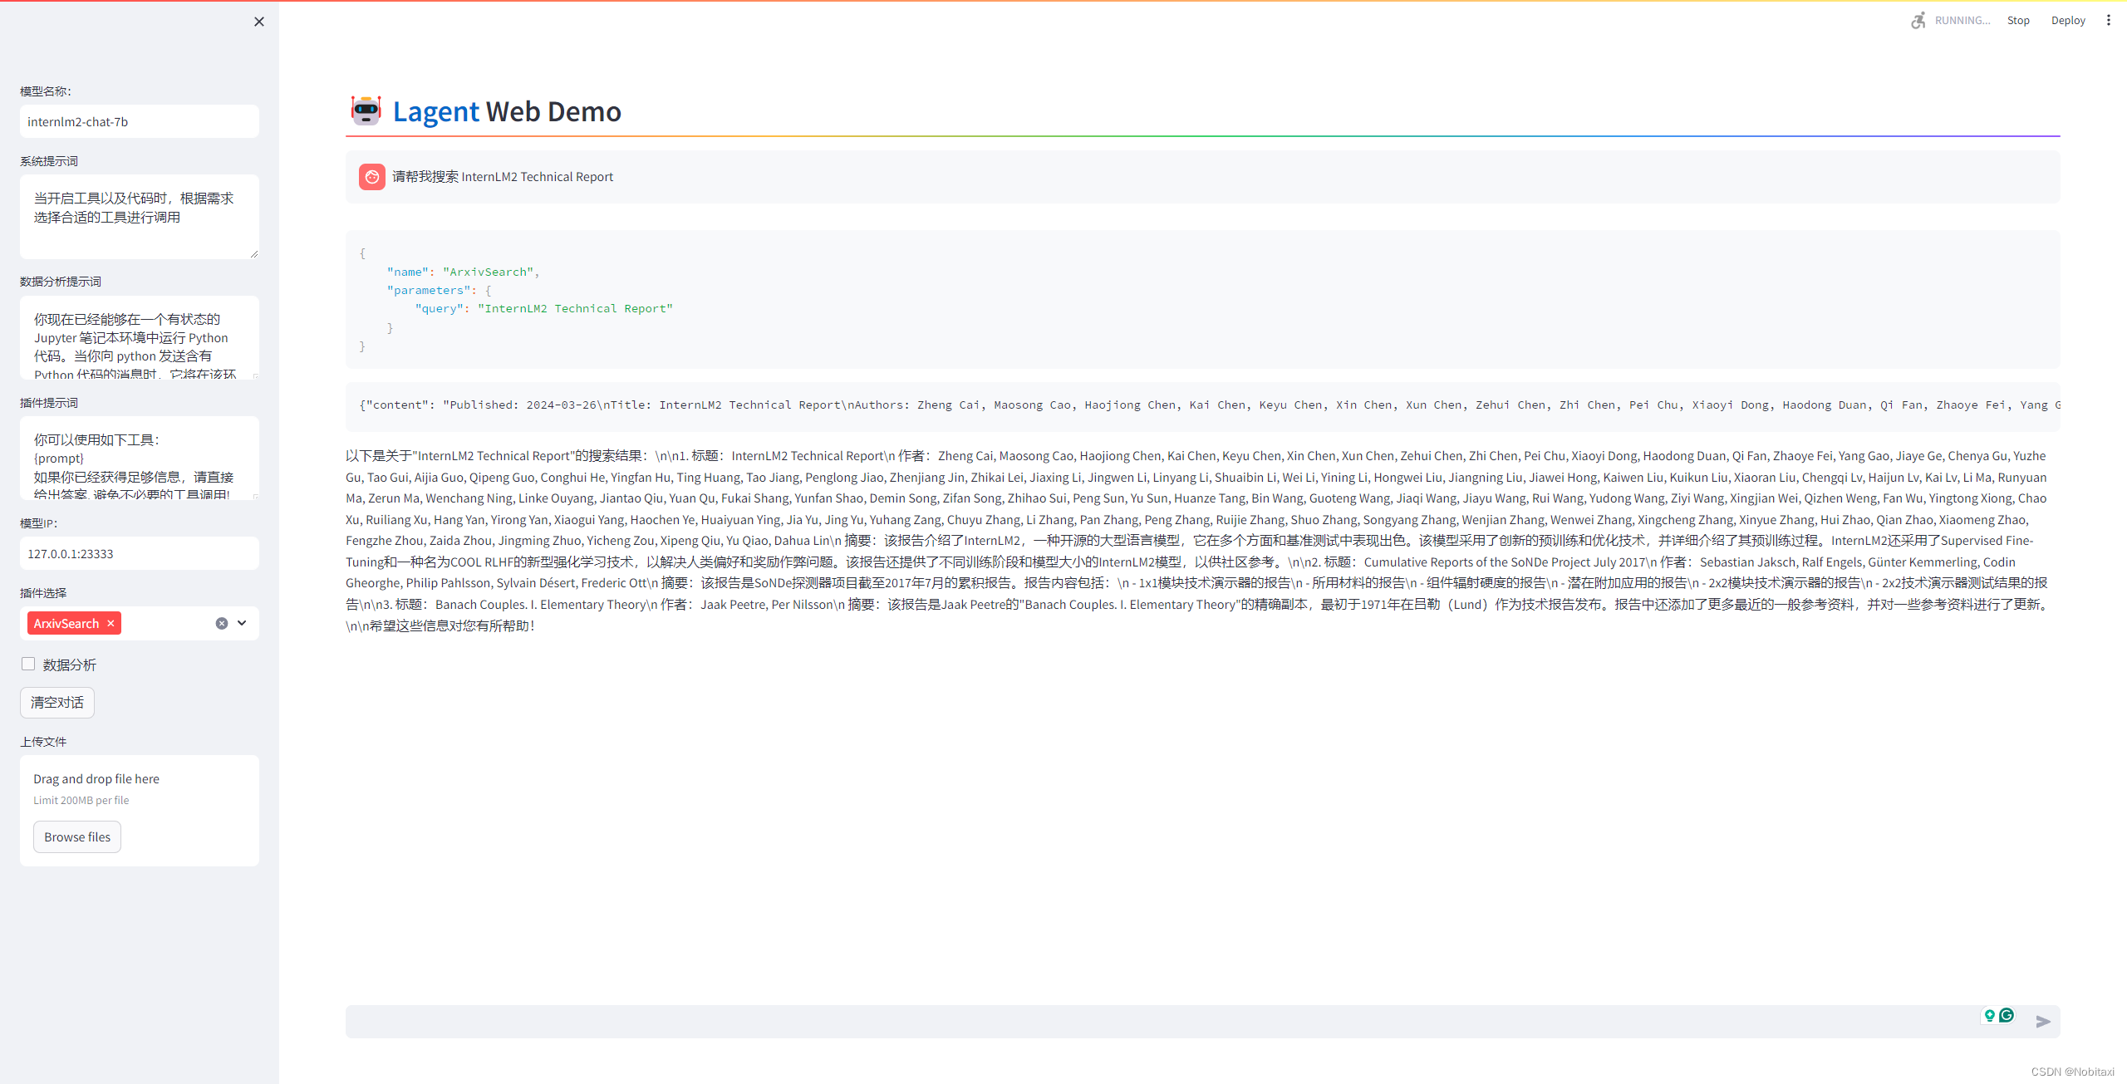Viewport: 2127px width, 1084px height.
Task: Click Browse files to upload
Action: click(77, 836)
